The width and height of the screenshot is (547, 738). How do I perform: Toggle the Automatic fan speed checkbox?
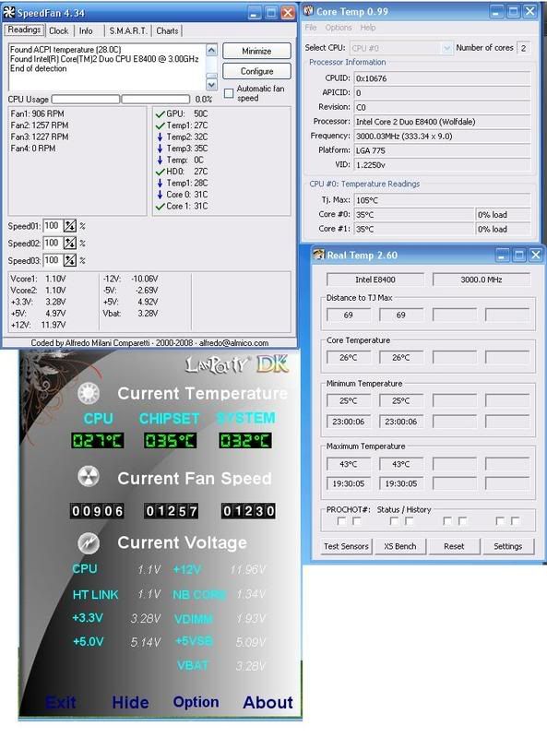click(x=229, y=93)
